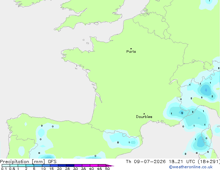
Task: Click the legend value label '25'
Action: [67, 169]
